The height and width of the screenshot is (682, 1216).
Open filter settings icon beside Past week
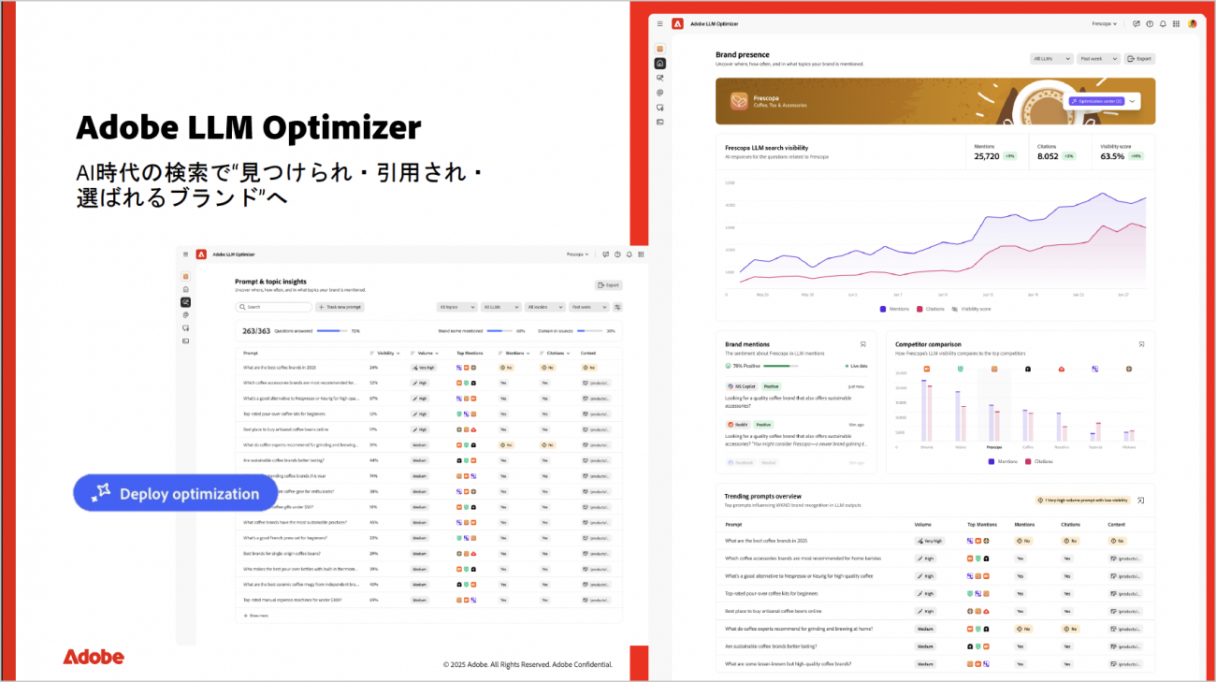click(x=617, y=307)
